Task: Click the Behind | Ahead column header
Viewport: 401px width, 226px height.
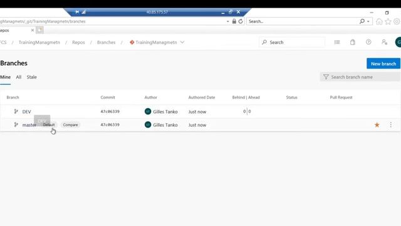Action: click(246, 97)
